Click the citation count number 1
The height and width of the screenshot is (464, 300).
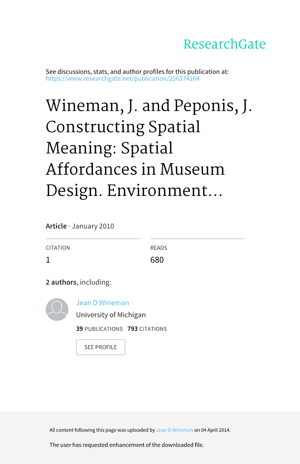(48, 260)
